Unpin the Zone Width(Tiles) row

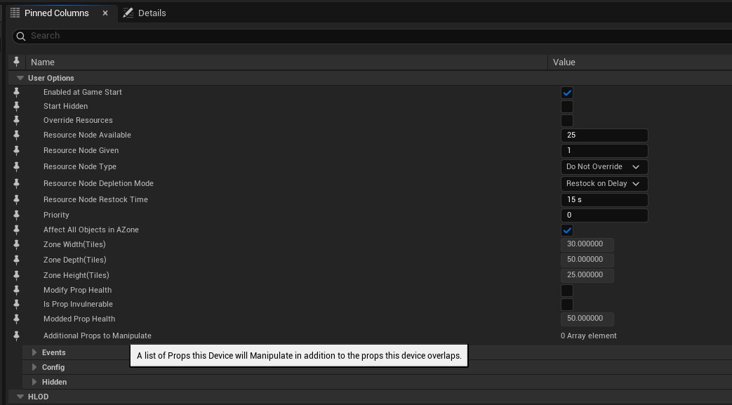(x=16, y=244)
